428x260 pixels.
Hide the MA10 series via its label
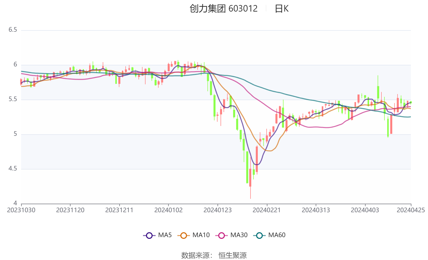click(201, 235)
